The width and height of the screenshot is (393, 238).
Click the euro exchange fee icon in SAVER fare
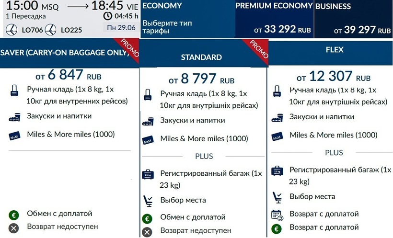[x=14, y=214]
